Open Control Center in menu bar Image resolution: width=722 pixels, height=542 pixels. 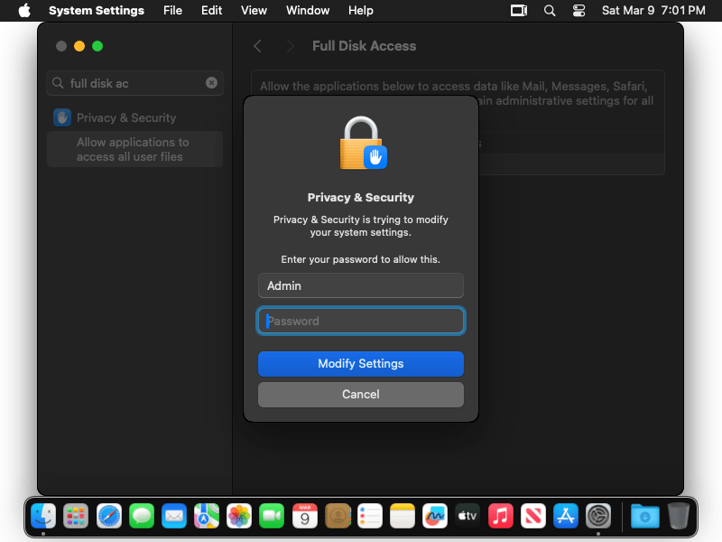tap(579, 11)
